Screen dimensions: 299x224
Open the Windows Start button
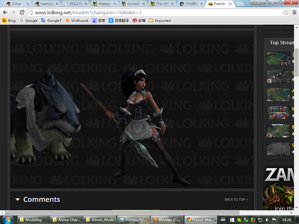[7, 219]
